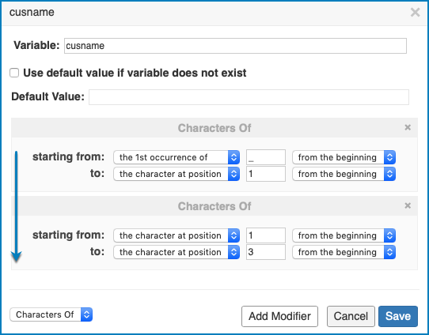Change second modifier's starting direction dropdown
The height and width of the screenshot is (335, 429).
coord(344,235)
